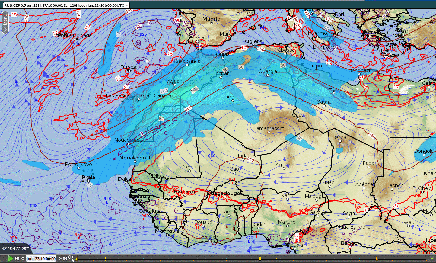Click the green minus button beside the timeline
This screenshot has height=263, width=436.
(x=432, y=258)
